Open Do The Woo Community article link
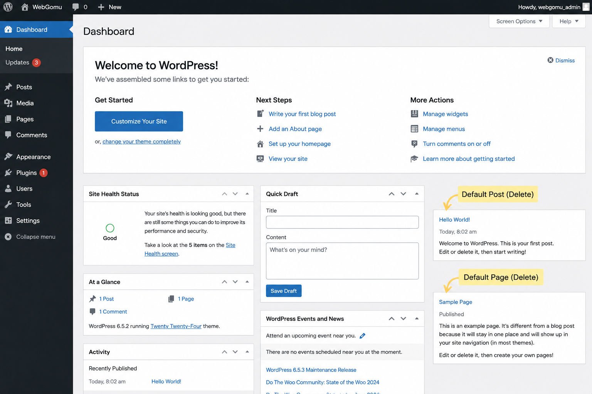This screenshot has height=394, width=592. pos(323,382)
